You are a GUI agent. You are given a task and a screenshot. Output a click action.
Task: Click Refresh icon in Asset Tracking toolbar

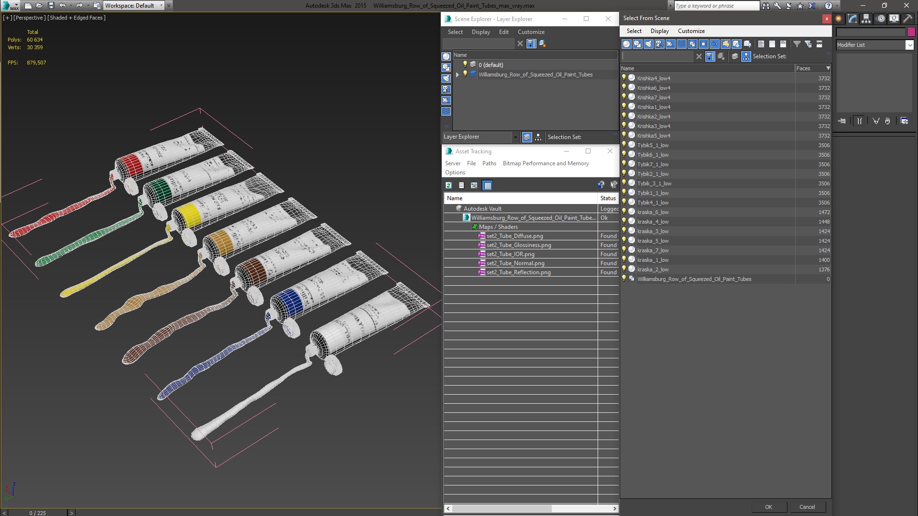pos(448,185)
